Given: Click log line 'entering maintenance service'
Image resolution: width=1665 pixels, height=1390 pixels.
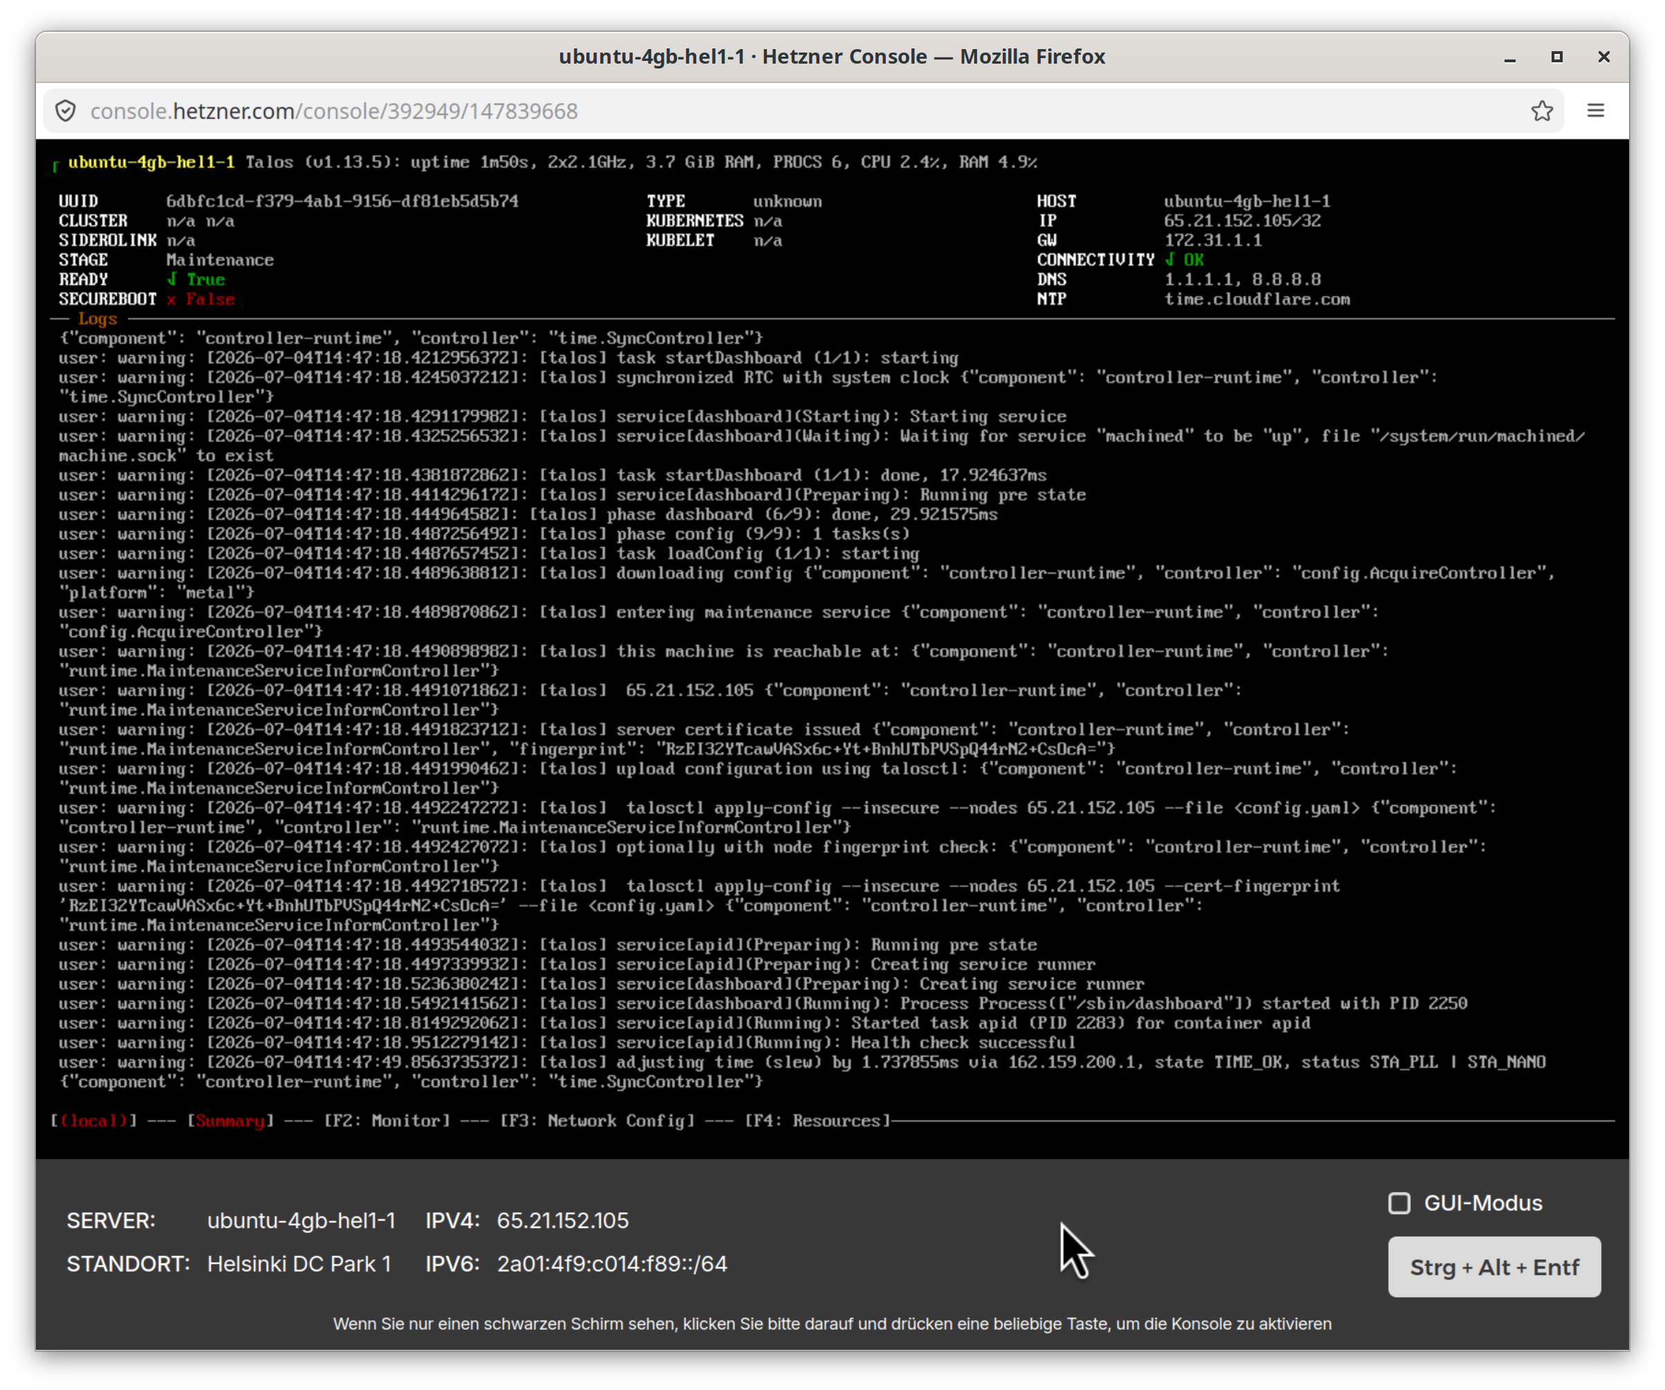Looking at the screenshot, I should click(x=719, y=622).
